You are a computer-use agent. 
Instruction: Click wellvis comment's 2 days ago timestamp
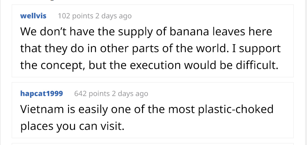coord(113,16)
